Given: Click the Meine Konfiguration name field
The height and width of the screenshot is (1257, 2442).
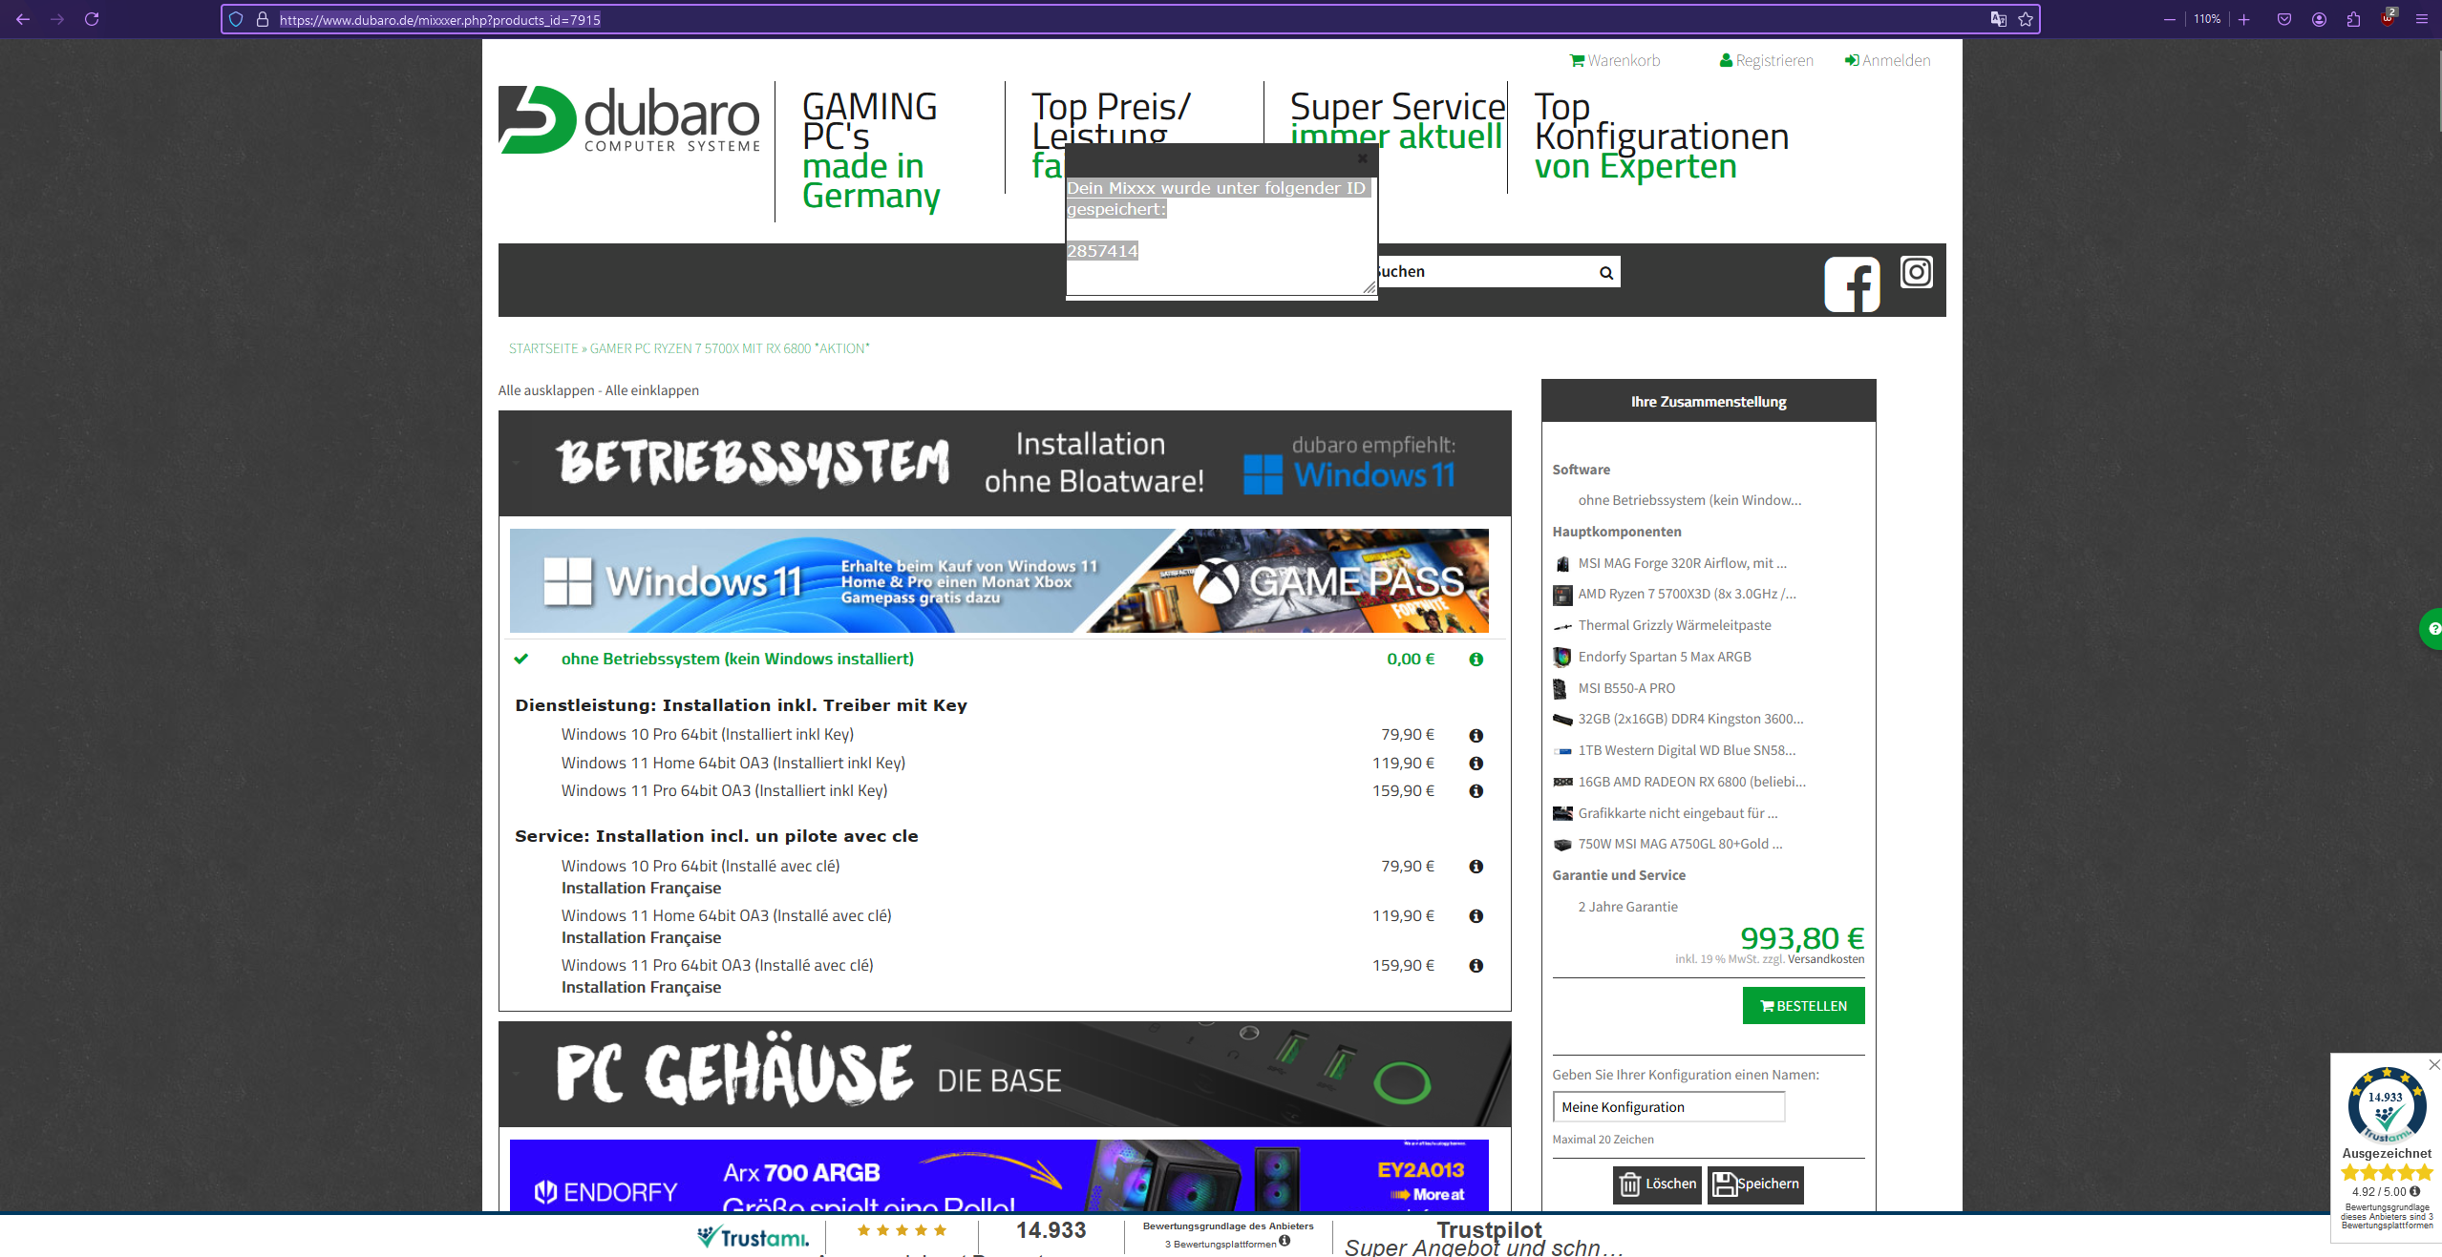Looking at the screenshot, I should pyautogui.click(x=1667, y=1107).
